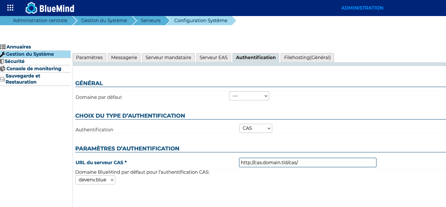
Task: Click the URL du serveur CAS field
Action: coord(307,163)
